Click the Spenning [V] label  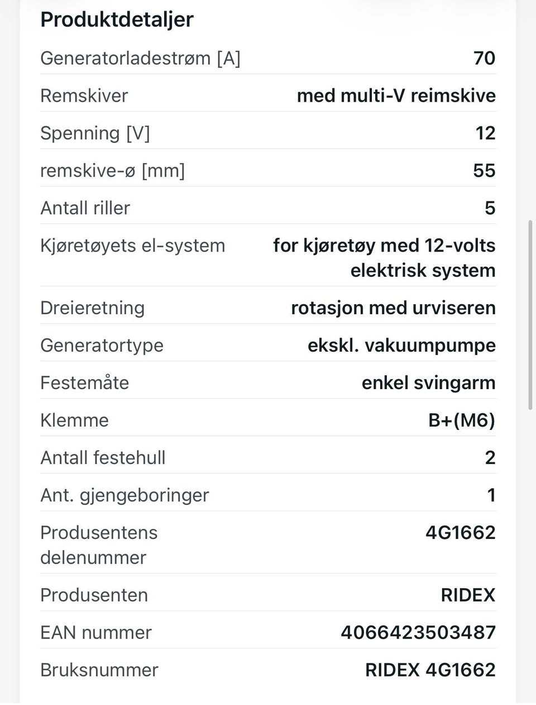pos(95,133)
